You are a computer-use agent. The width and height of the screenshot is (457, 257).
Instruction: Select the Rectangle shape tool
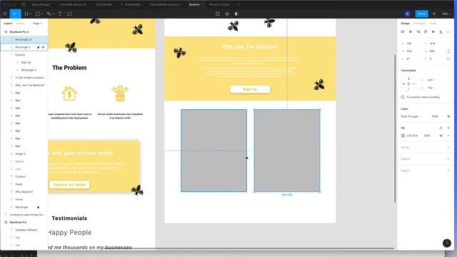[x=38, y=14]
